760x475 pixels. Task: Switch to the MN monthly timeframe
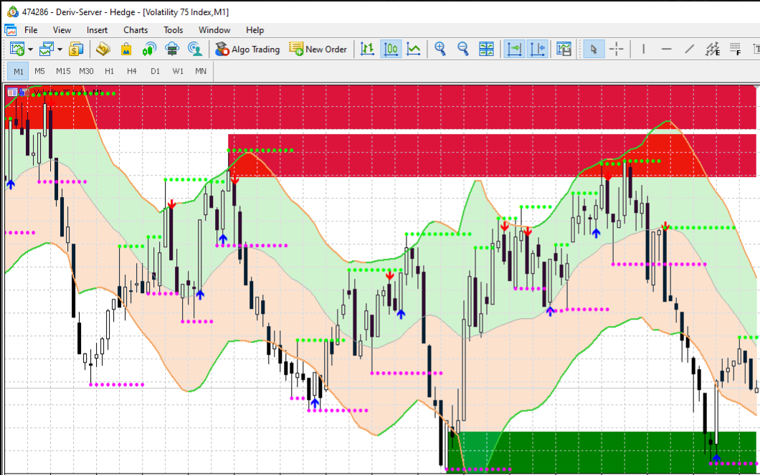(x=201, y=71)
